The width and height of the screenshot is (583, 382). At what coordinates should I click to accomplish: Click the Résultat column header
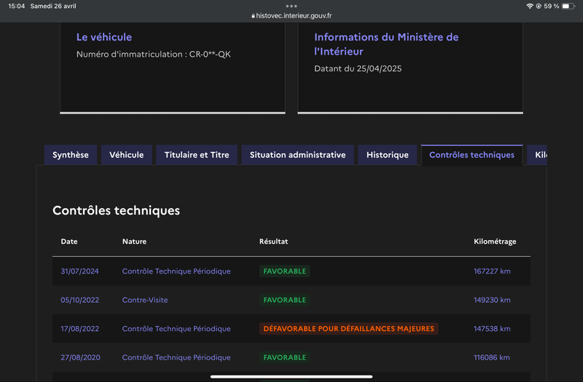point(274,242)
